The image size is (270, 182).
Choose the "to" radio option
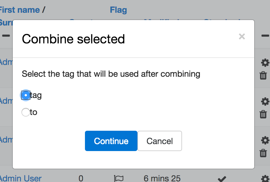pos(26,112)
